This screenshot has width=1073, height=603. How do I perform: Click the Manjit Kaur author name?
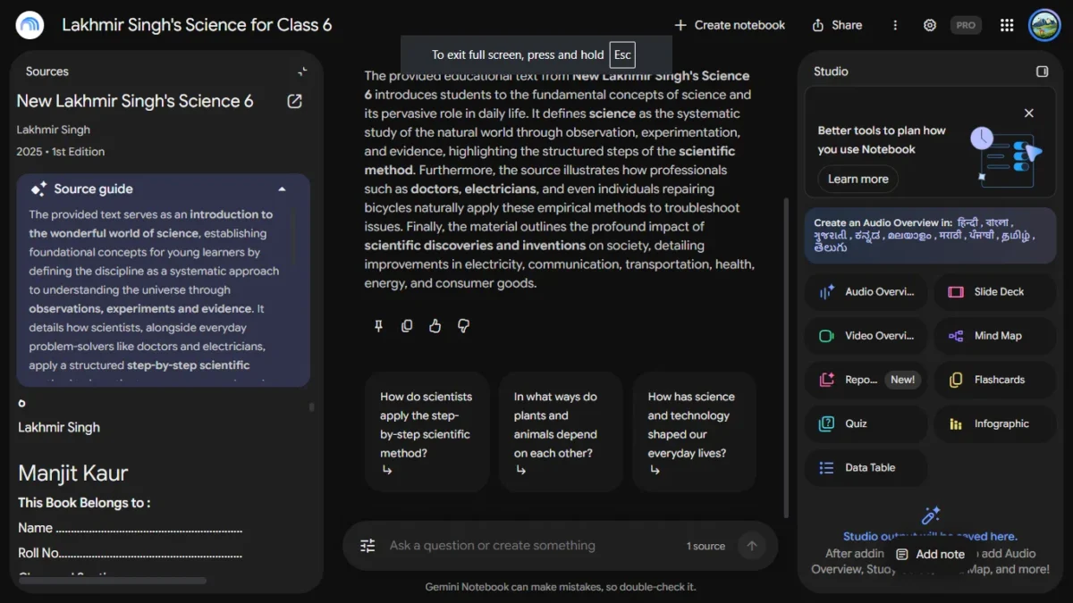(73, 473)
